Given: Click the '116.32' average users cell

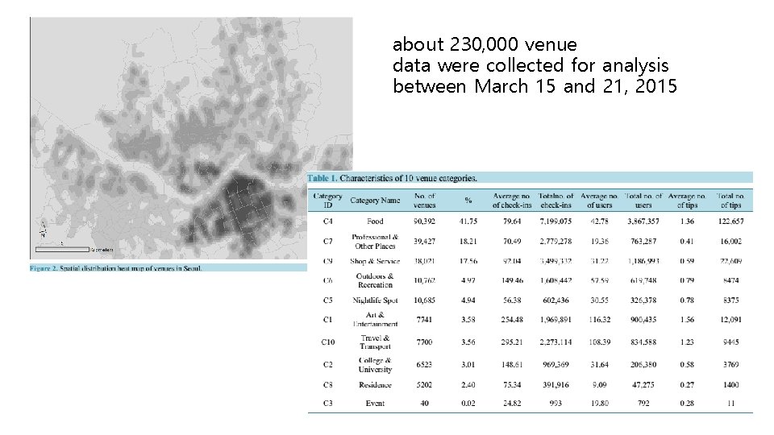Looking at the screenshot, I should (x=599, y=320).
